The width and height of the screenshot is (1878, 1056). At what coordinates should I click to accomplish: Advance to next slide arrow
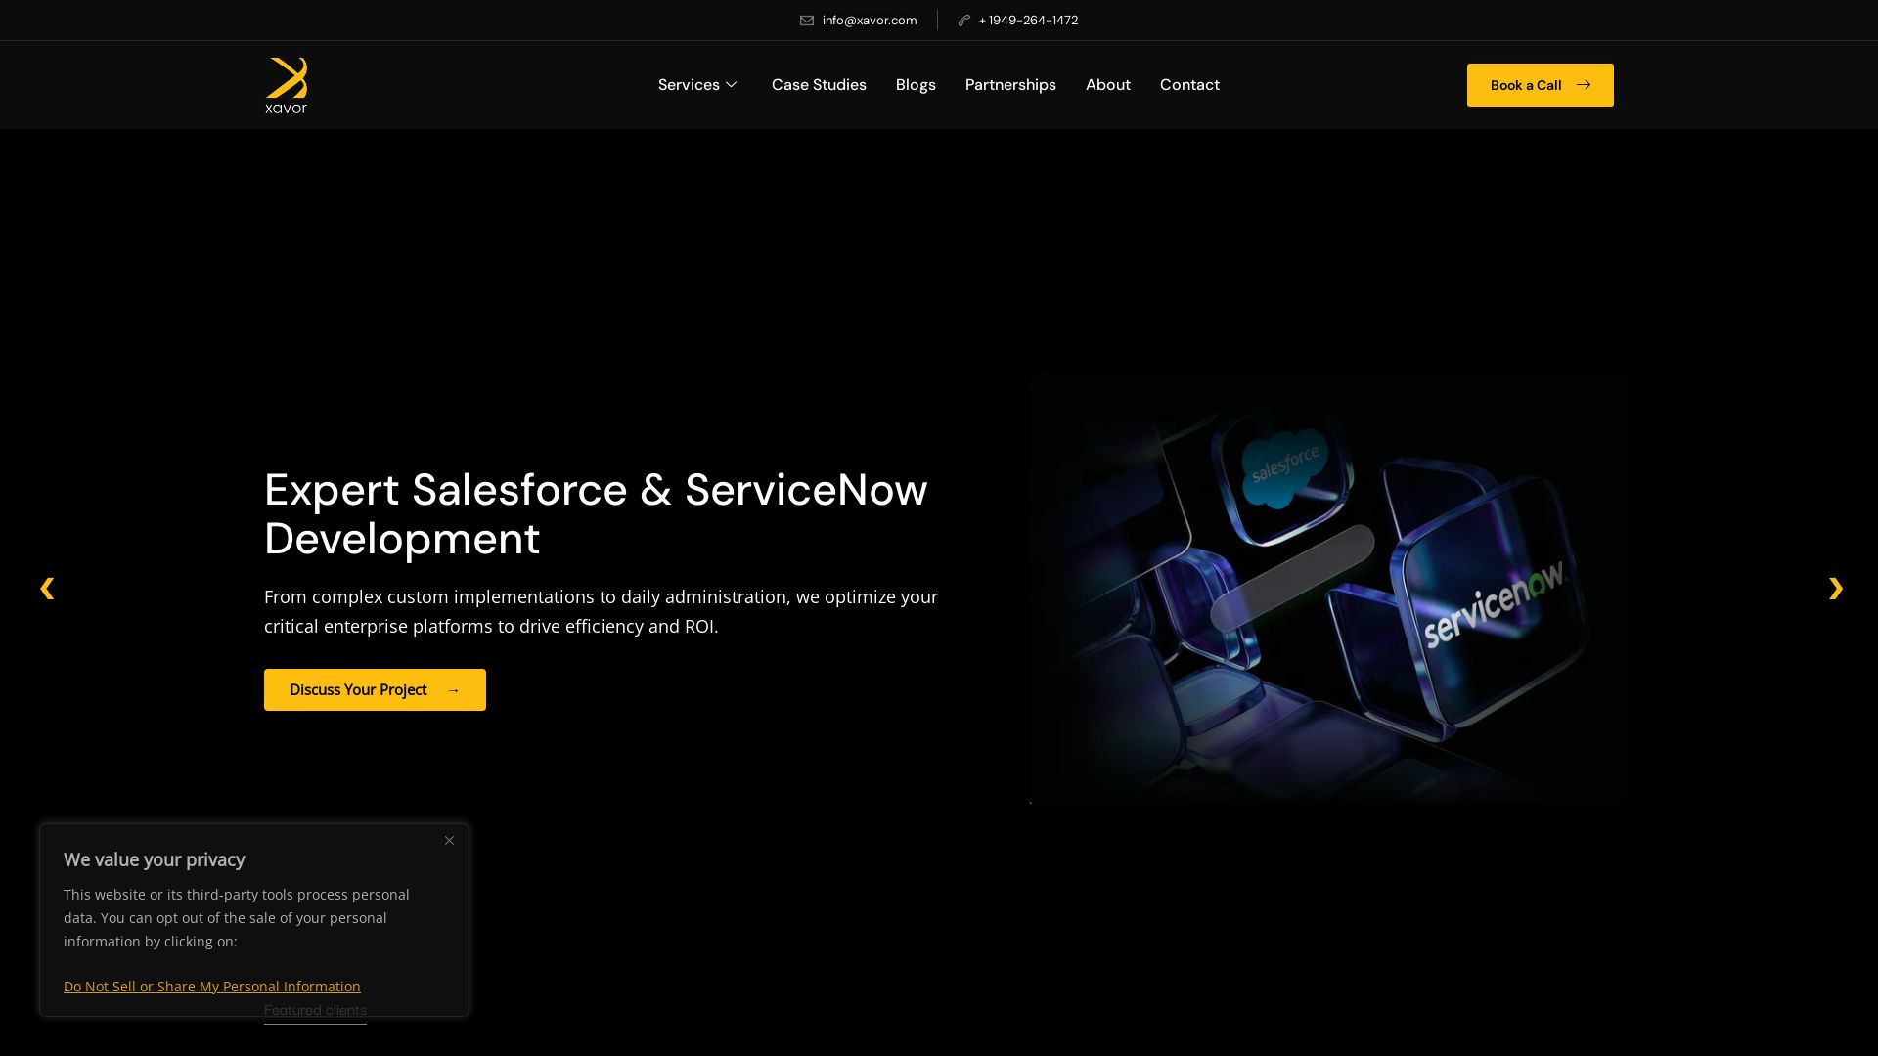[x=1836, y=588]
